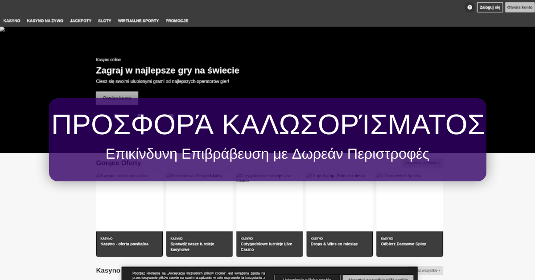Screen dimensions: 535x280
Task: Open Cotygodniowe turnieje Live Casino card
Action: [269, 215]
